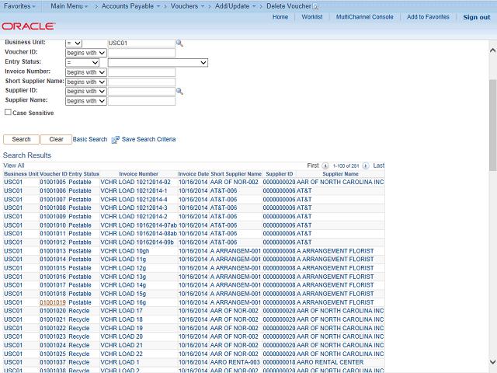The image size is (497, 373).
Task: Click scrollbar up arrow
Action: pos(492,50)
